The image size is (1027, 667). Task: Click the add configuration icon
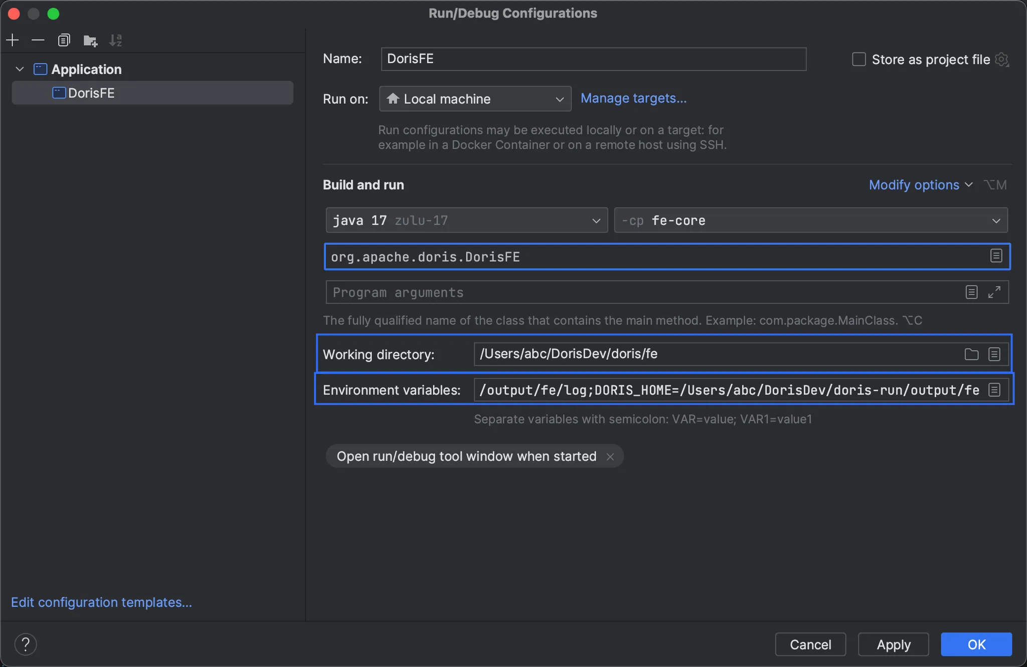[x=12, y=40]
